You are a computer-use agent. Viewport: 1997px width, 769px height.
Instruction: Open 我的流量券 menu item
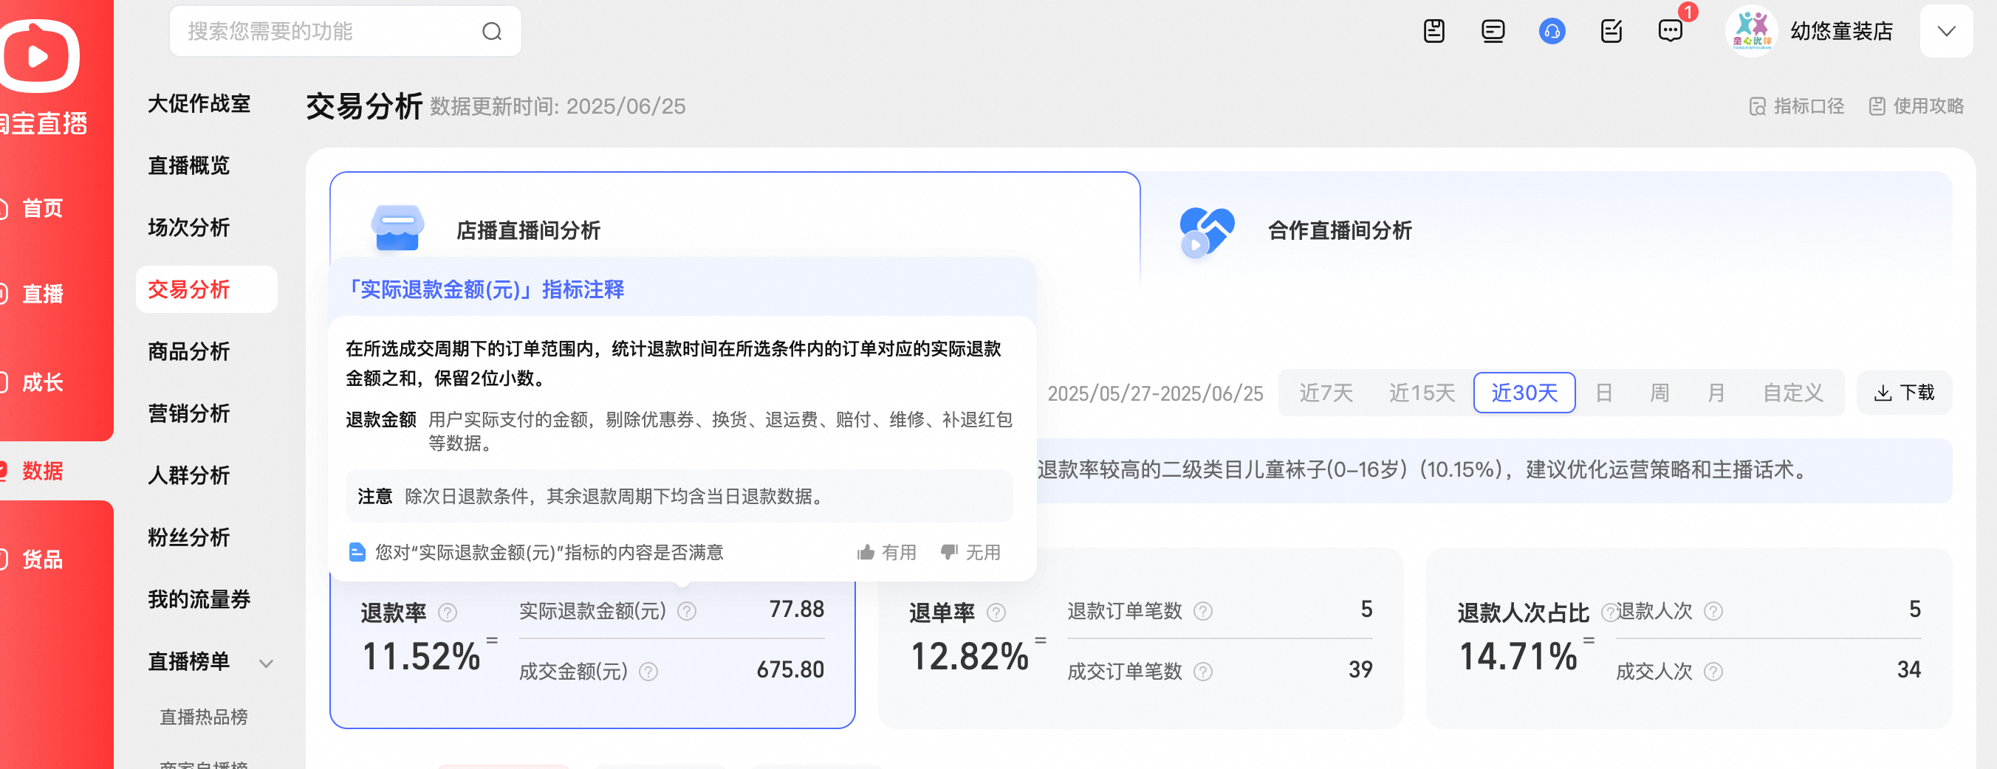coord(199,599)
